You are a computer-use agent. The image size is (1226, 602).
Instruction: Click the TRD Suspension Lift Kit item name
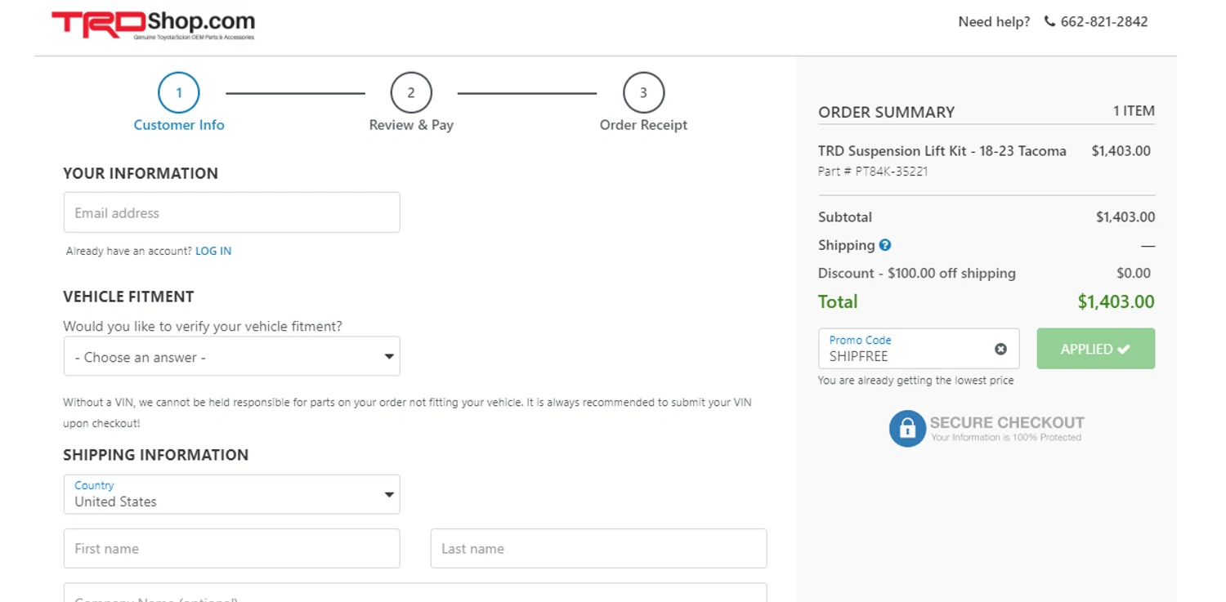[942, 151]
